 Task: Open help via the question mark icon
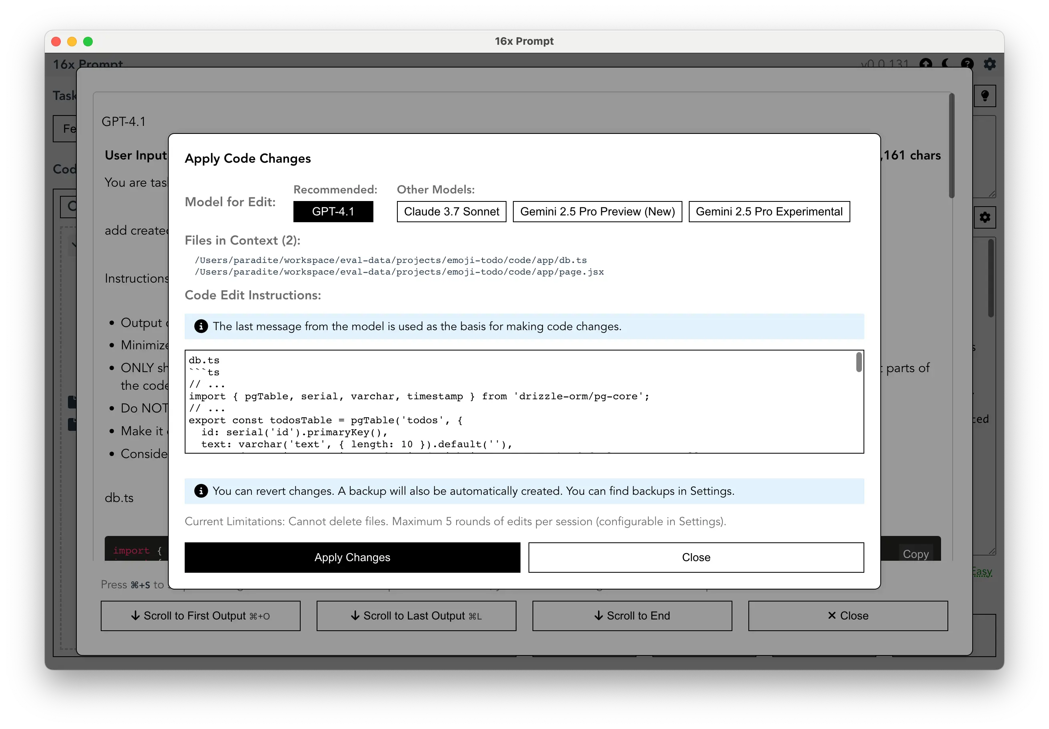(x=967, y=64)
